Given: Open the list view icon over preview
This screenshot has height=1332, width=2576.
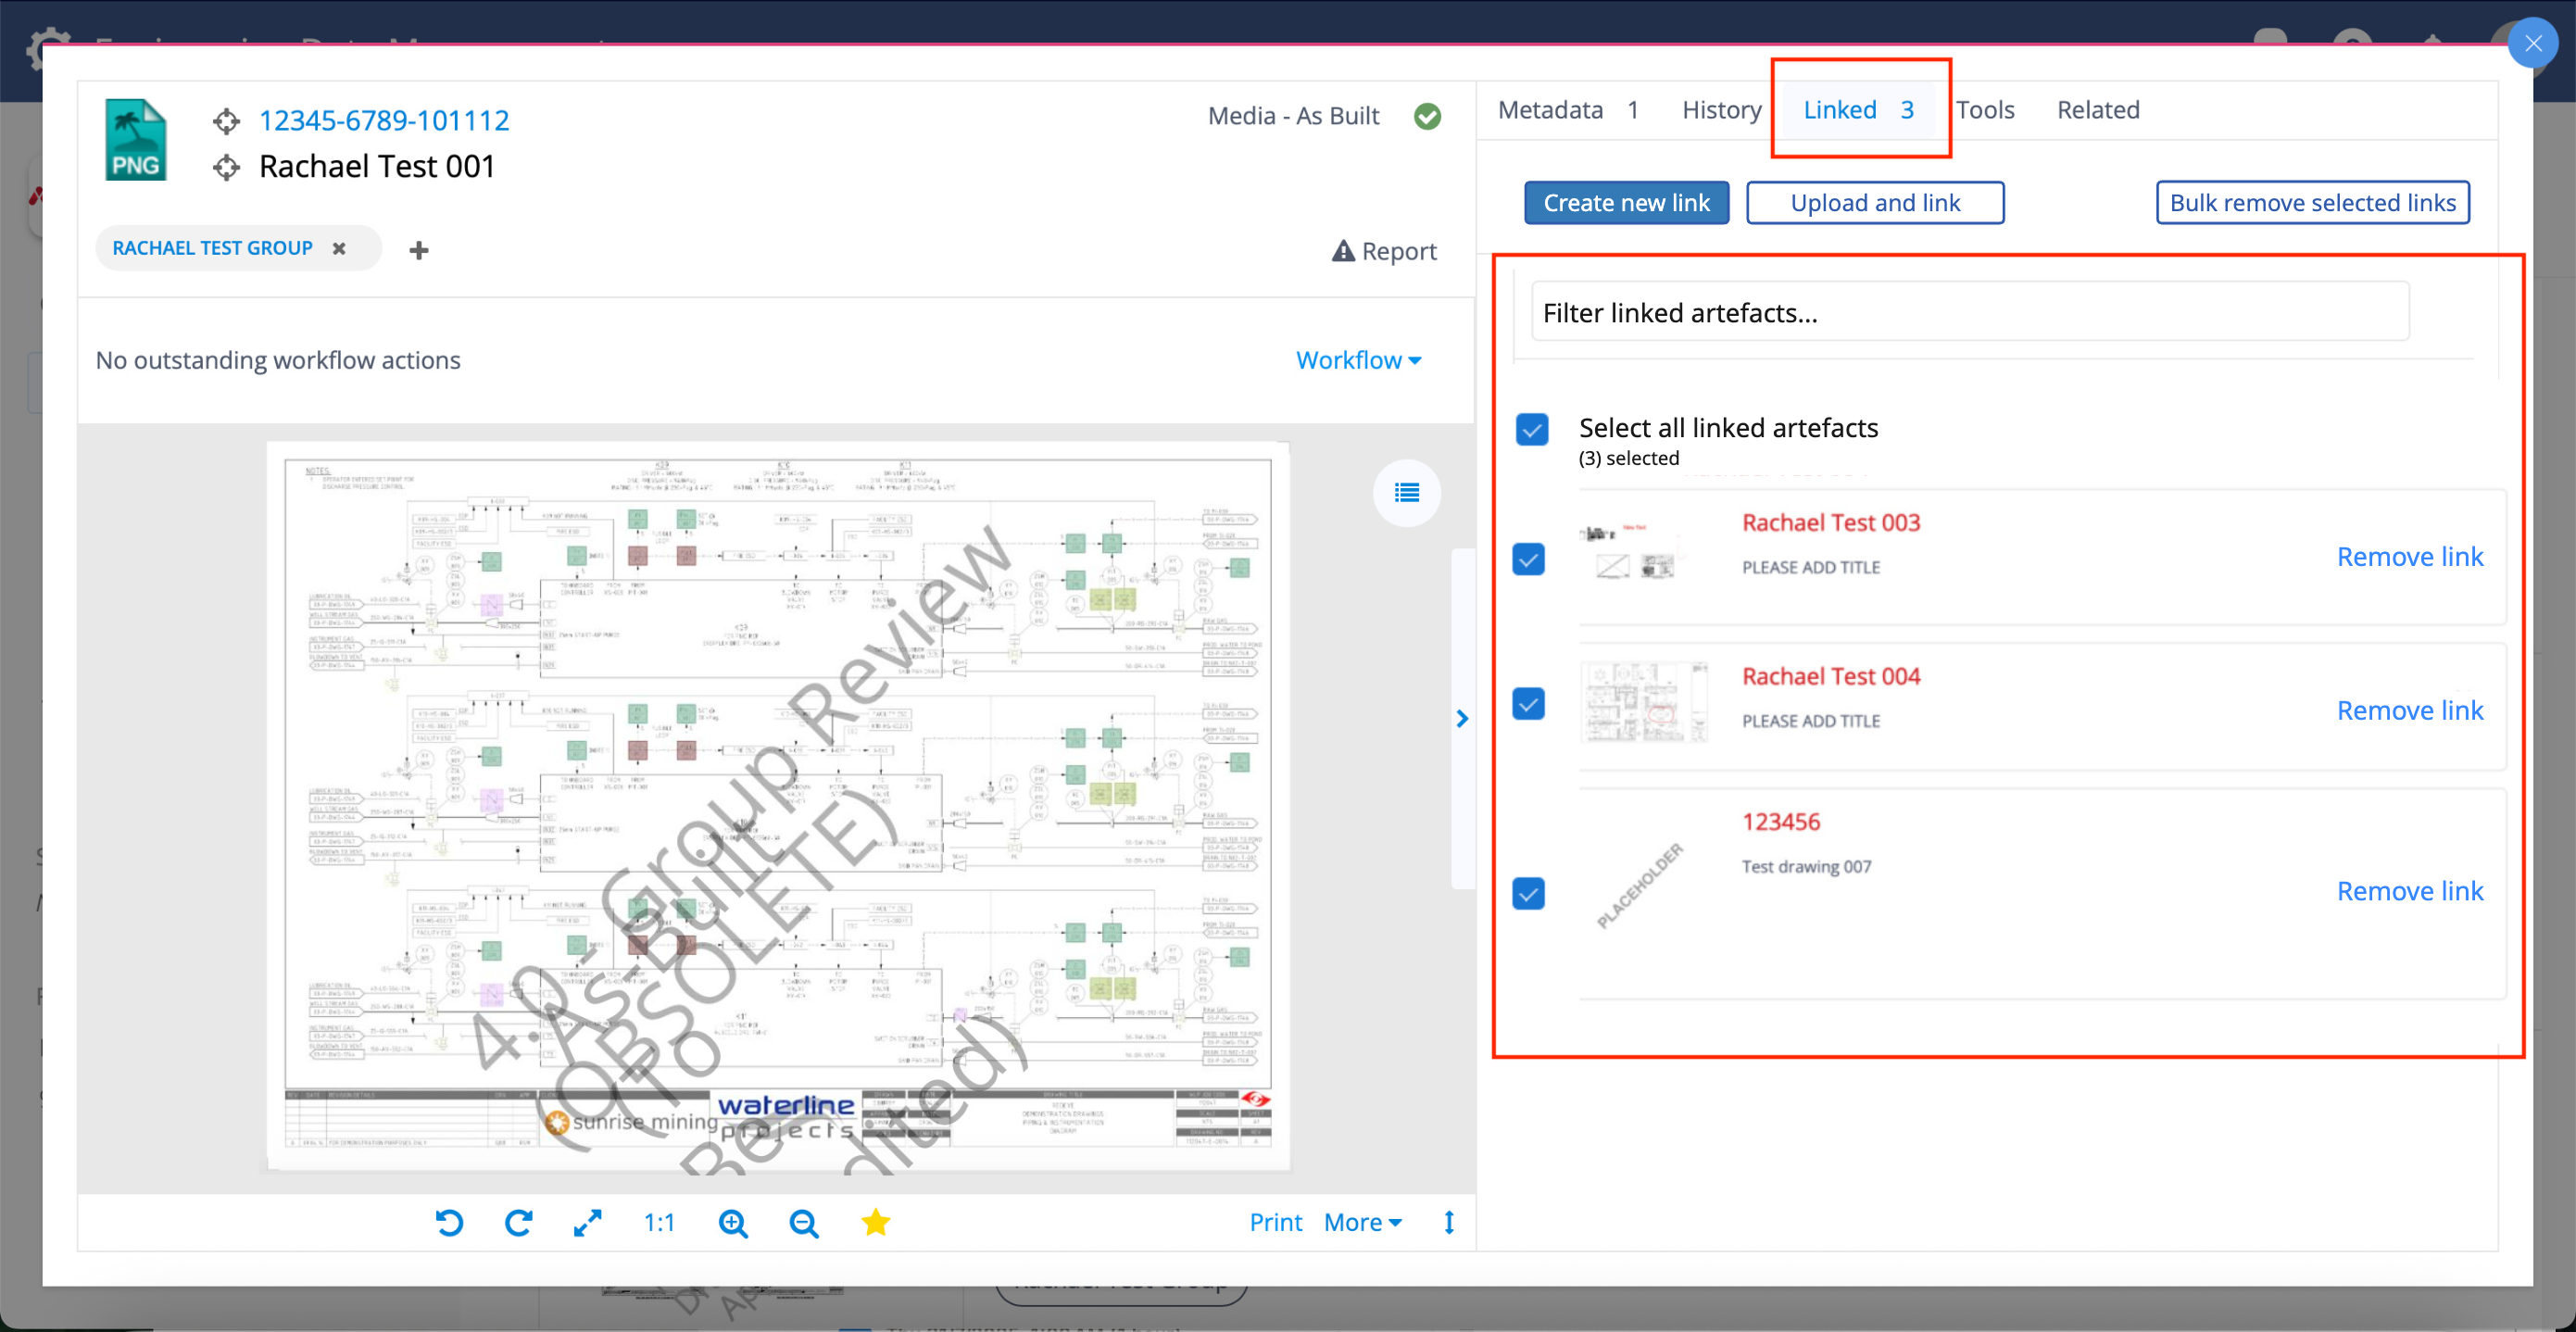Looking at the screenshot, I should pyautogui.click(x=1406, y=492).
